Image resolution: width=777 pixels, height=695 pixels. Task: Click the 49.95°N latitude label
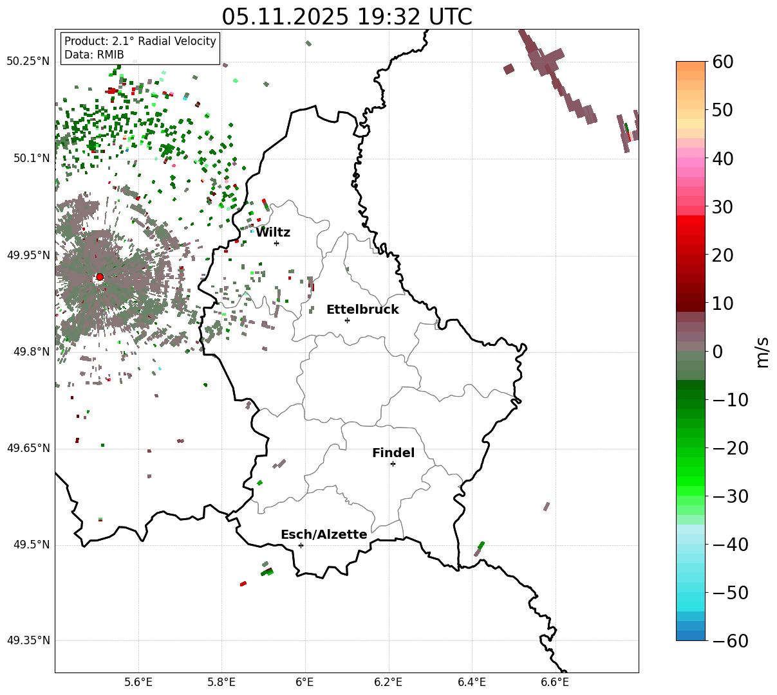tap(28, 255)
